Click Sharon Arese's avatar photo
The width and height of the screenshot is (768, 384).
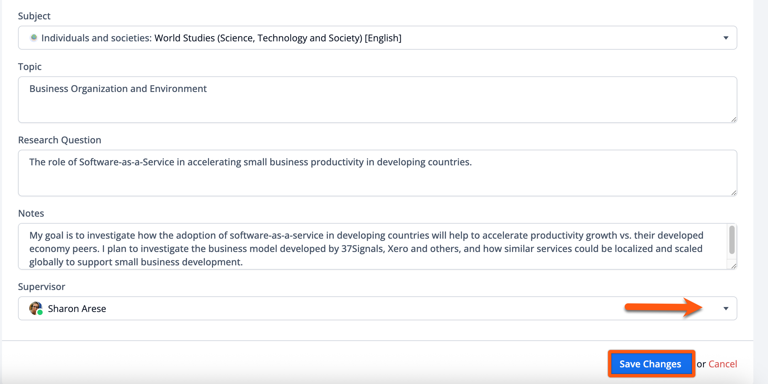[x=35, y=307]
